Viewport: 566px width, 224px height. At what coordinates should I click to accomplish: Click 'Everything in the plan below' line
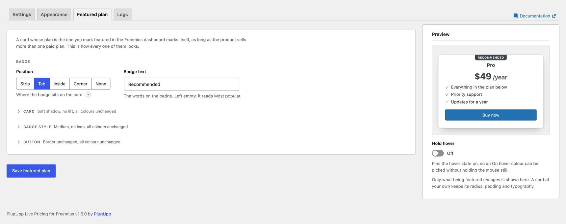[479, 87]
